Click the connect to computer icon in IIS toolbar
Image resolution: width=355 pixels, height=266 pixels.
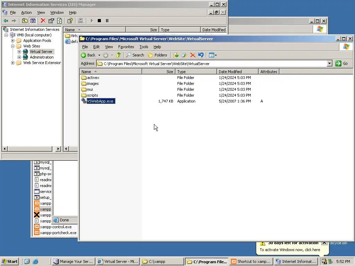[80, 21]
